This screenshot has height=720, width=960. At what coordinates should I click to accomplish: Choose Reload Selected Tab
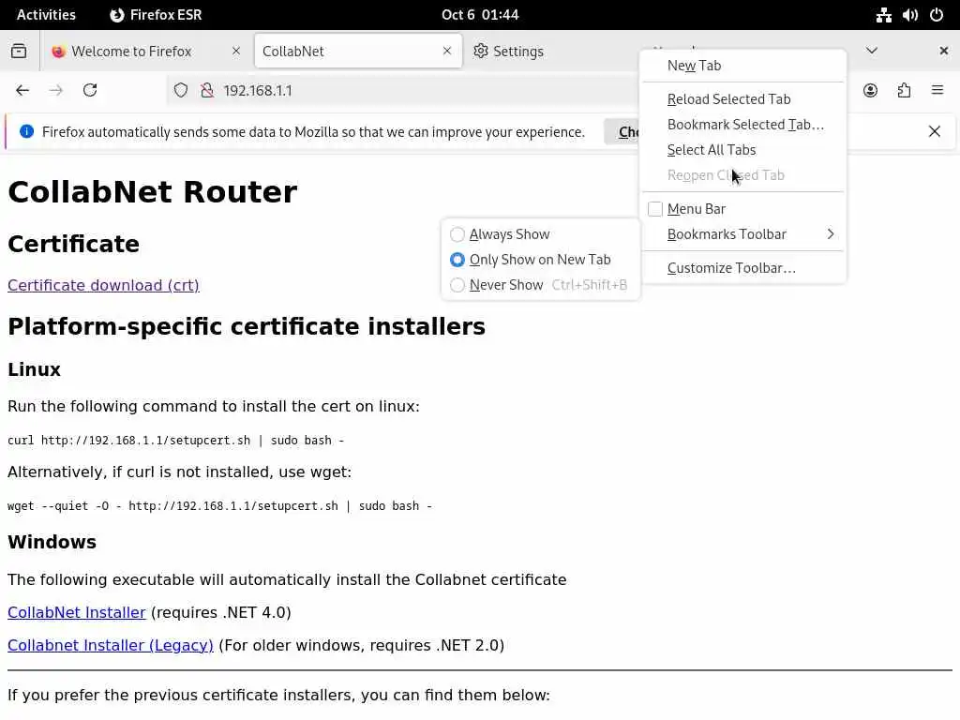[x=743, y=99]
